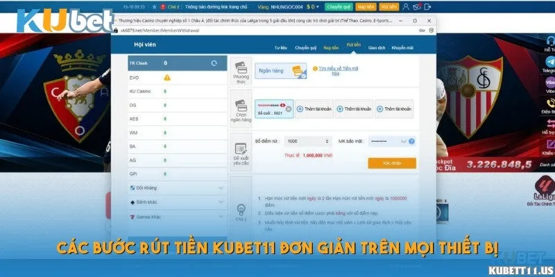
Task: Click the middle Thêm tài khoản button
Action: (354, 109)
